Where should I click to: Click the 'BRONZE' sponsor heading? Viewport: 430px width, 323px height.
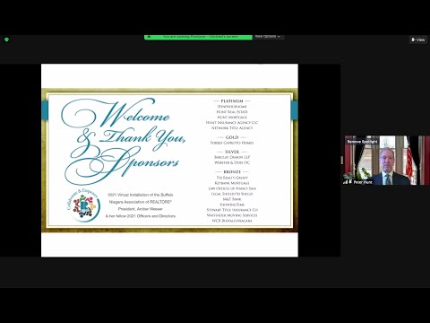(x=232, y=172)
